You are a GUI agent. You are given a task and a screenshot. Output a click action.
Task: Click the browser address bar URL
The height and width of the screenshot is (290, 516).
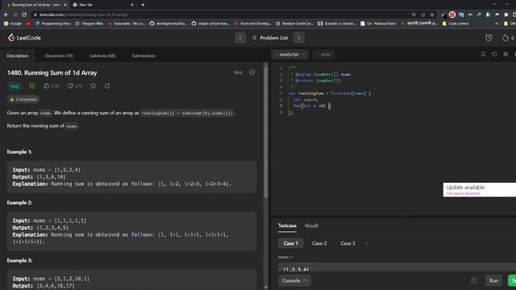pos(84,14)
